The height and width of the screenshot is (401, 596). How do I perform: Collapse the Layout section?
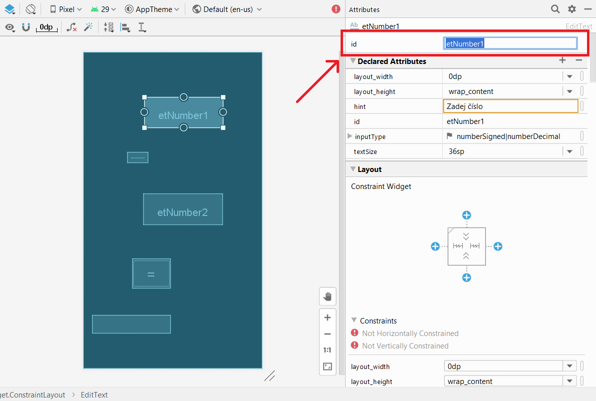353,169
